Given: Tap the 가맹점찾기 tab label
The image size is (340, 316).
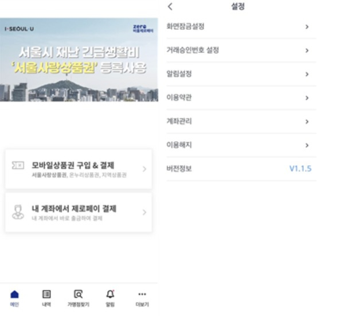Looking at the screenshot, I should point(79,305).
